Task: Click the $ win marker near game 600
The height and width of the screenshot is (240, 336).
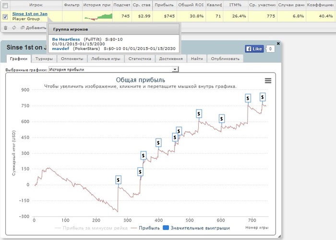Action: (x=222, y=118)
